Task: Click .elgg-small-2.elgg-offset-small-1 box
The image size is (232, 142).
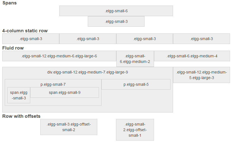Action: pos(135,130)
